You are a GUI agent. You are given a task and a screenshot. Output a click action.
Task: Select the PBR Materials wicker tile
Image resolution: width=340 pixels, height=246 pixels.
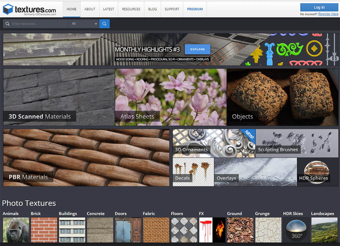[86, 157]
